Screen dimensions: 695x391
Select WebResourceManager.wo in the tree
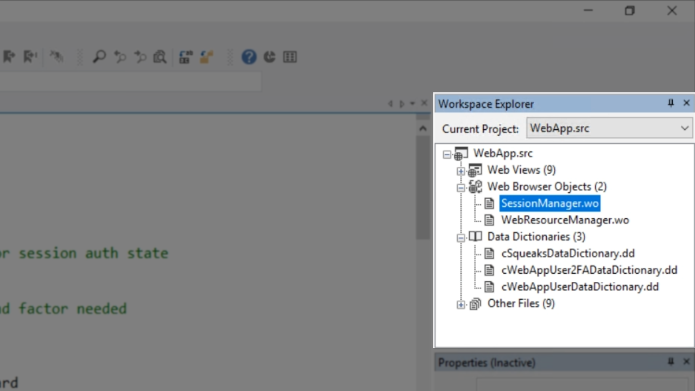(565, 220)
